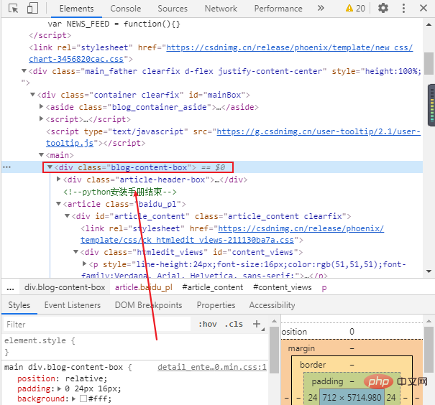Expand the padding shorthand triangle
The width and height of the screenshot is (435, 405).
59,388
